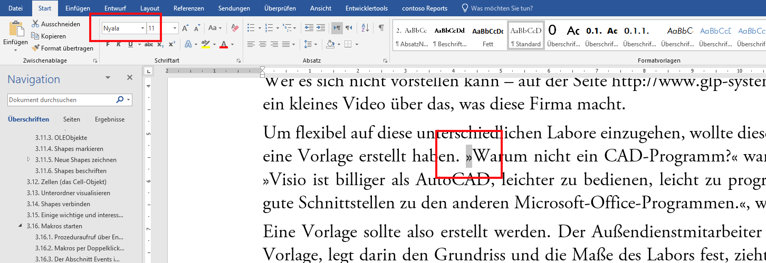Toggle bold (F) formatting

point(108,44)
